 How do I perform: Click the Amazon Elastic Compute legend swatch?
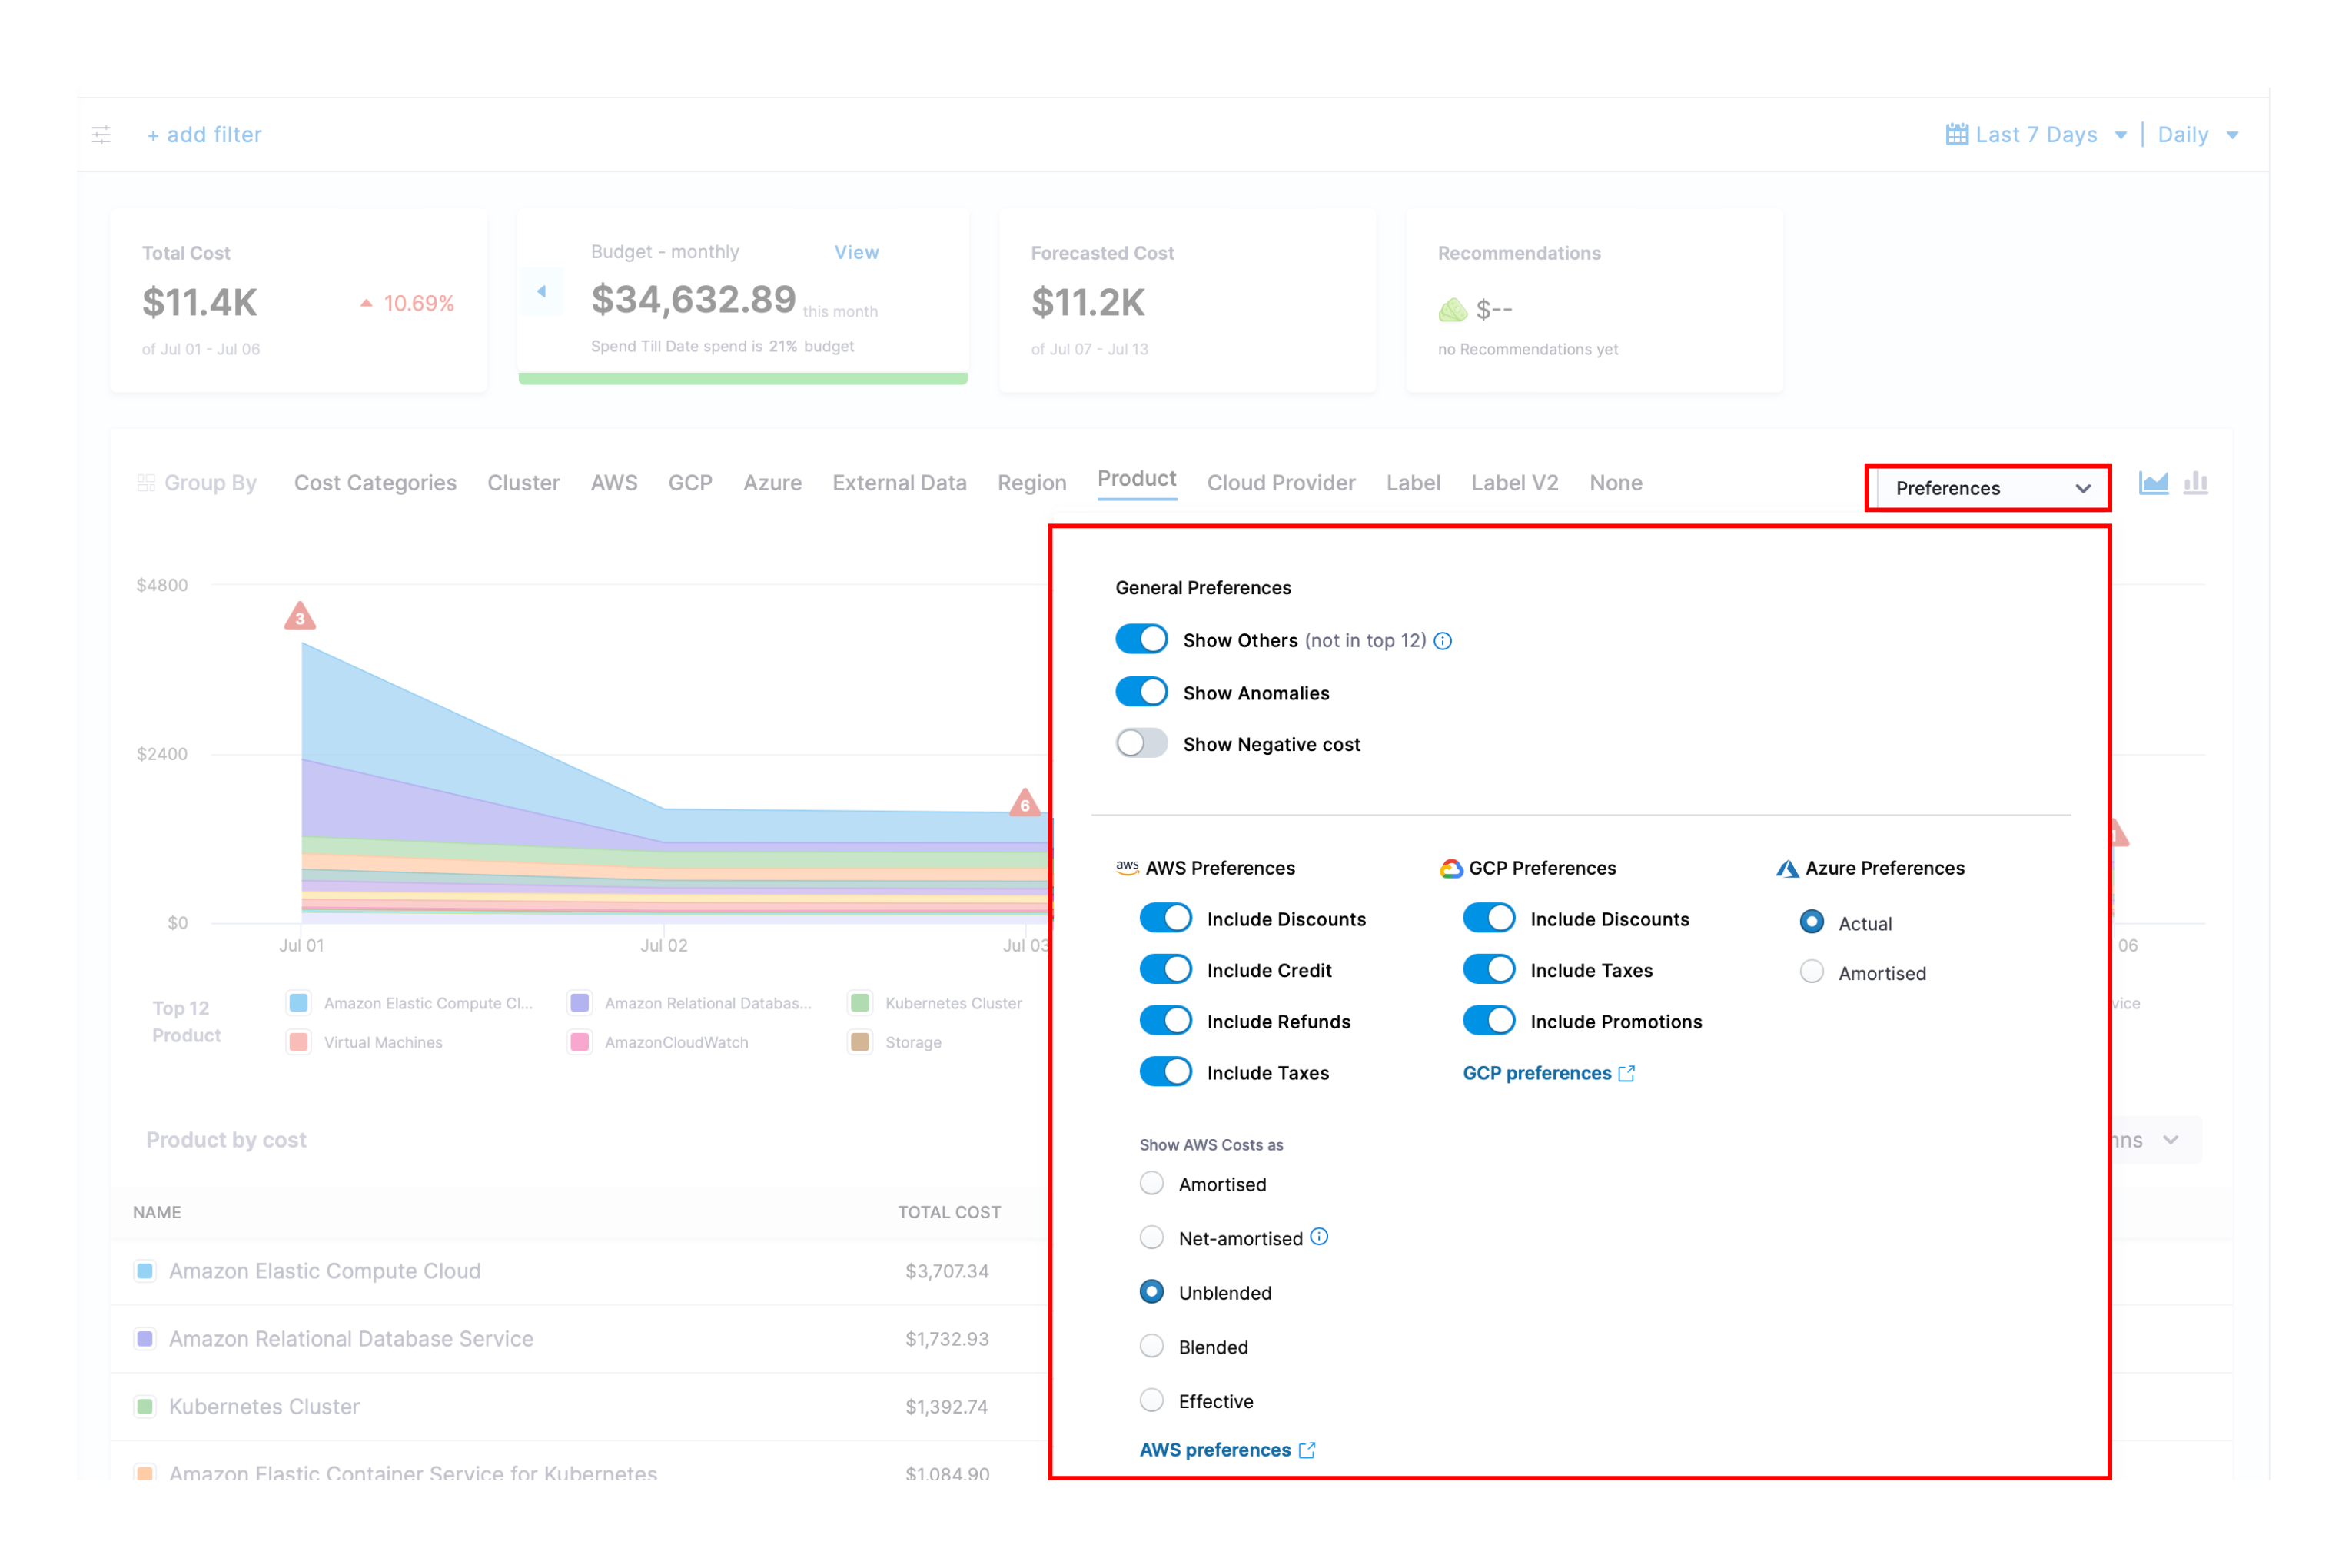pyautogui.click(x=298, y=1003)
